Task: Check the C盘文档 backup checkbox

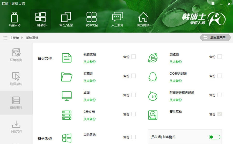Action: 133,114
